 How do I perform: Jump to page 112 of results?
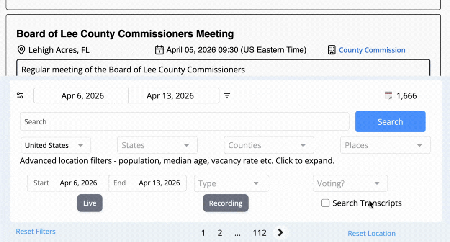point(260,233)
